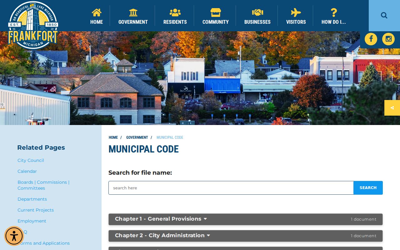Open the HOW DO I... menu label

(x=334, y=22)
